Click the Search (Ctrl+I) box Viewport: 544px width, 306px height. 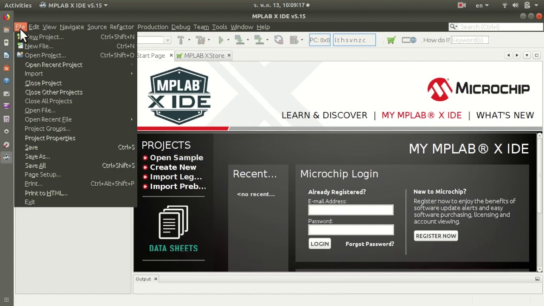coord(496,27)
